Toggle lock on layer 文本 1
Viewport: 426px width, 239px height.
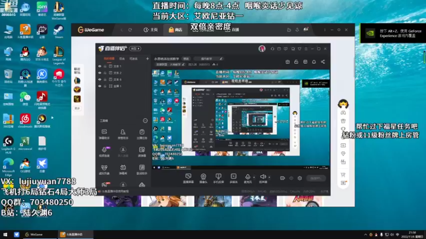click(105, 66)
